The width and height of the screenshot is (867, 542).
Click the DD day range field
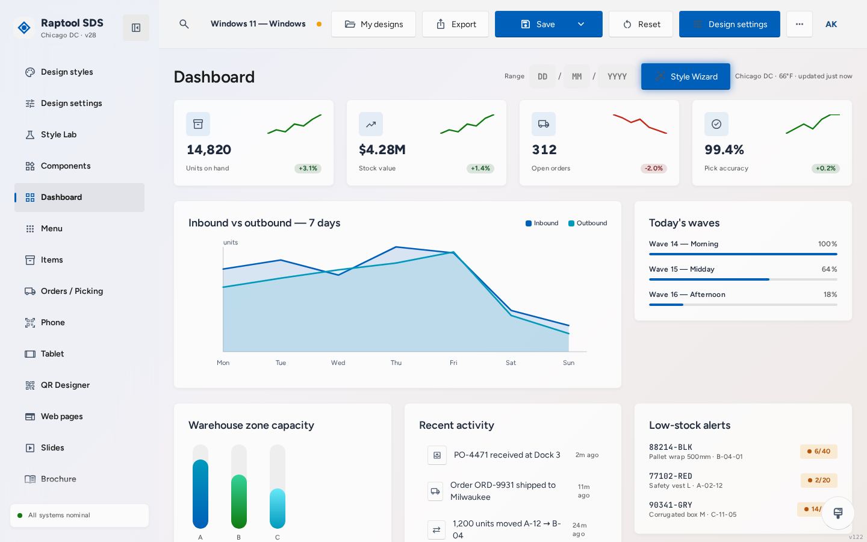pos(542,76)
